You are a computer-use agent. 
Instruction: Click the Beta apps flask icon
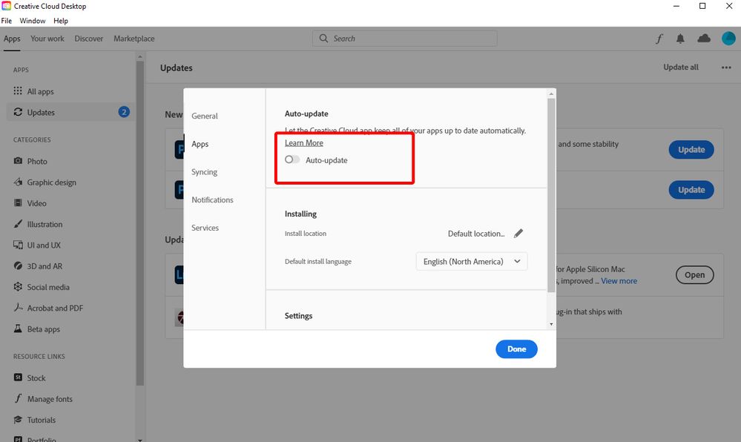[18, 329]
